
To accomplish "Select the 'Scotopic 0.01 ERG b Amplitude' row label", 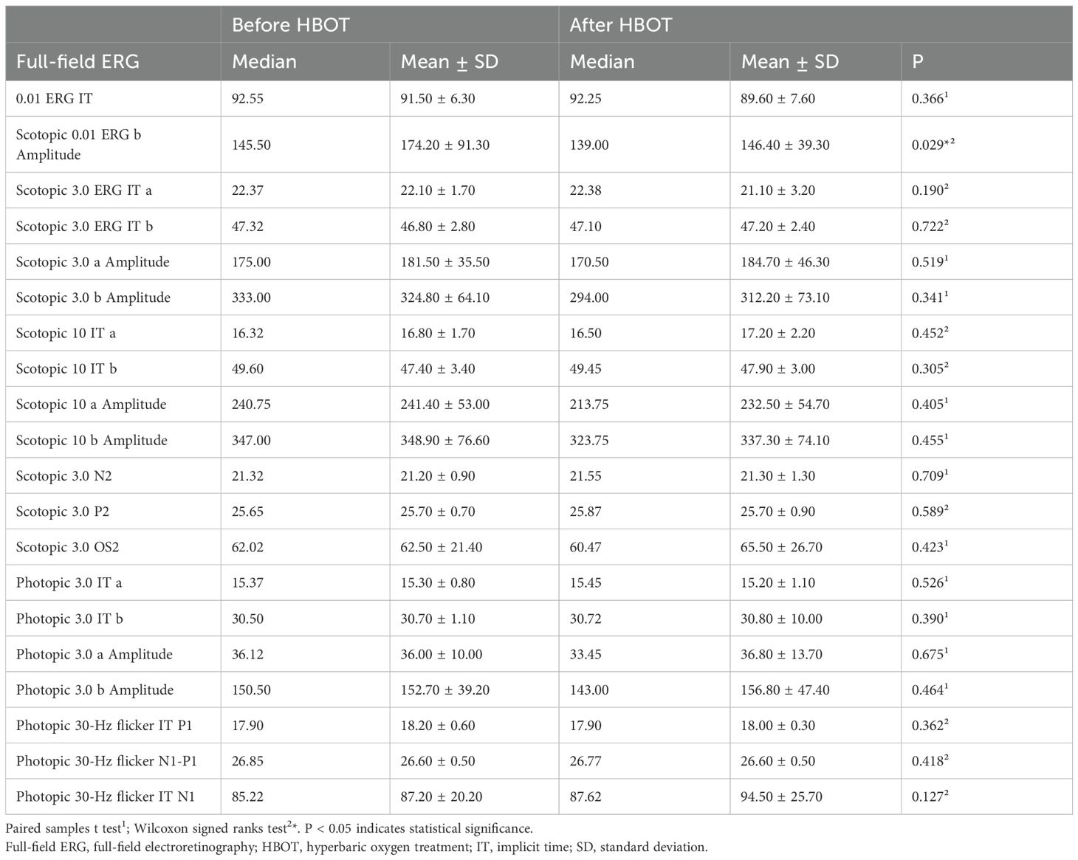I will tap(78, 145).
